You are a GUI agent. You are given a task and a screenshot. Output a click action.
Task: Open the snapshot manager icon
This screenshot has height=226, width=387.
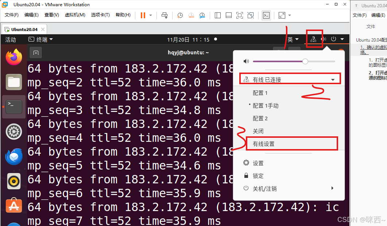(202, 15)
